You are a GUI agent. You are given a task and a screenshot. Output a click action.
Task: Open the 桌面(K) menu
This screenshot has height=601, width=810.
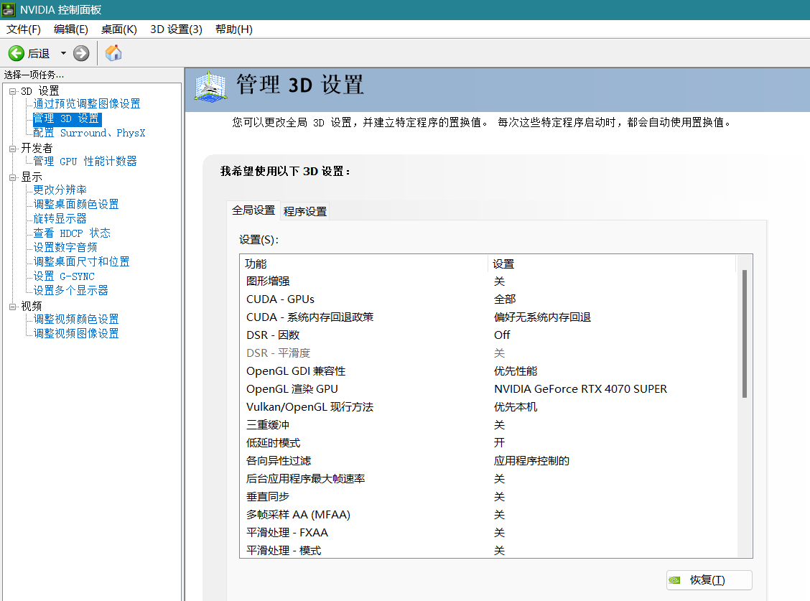pyautogui.click(x=118, y=29)
